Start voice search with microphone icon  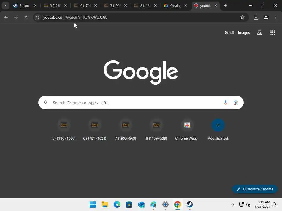click(226, 102)
